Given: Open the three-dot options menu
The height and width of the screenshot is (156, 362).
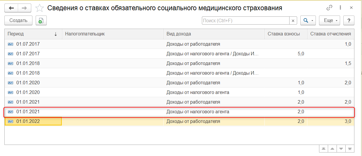Looking at the screenshot, I should (340, 8).
